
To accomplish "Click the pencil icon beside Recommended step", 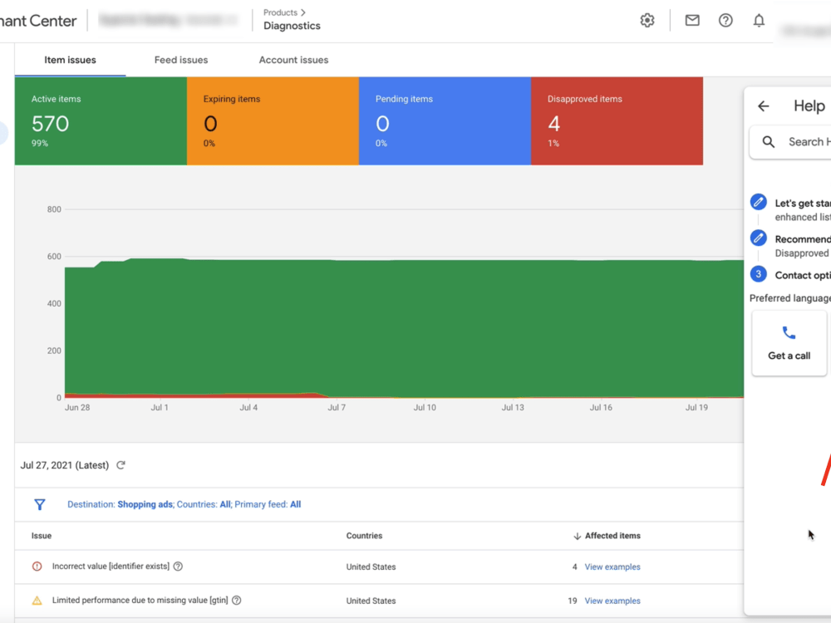I will coord(759,238).
